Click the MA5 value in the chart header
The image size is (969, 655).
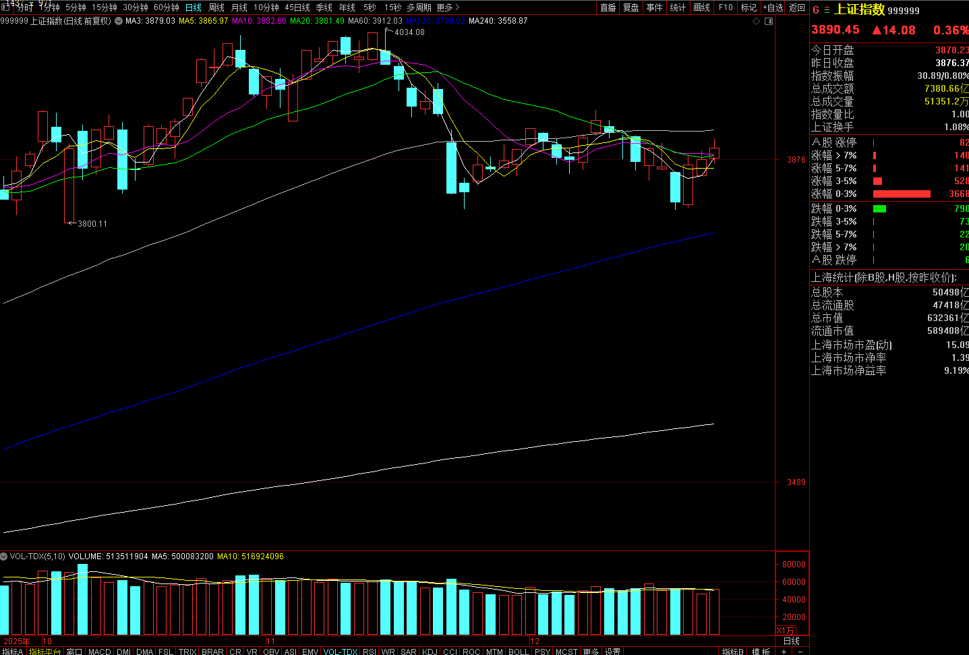click(x=203, y=21)
